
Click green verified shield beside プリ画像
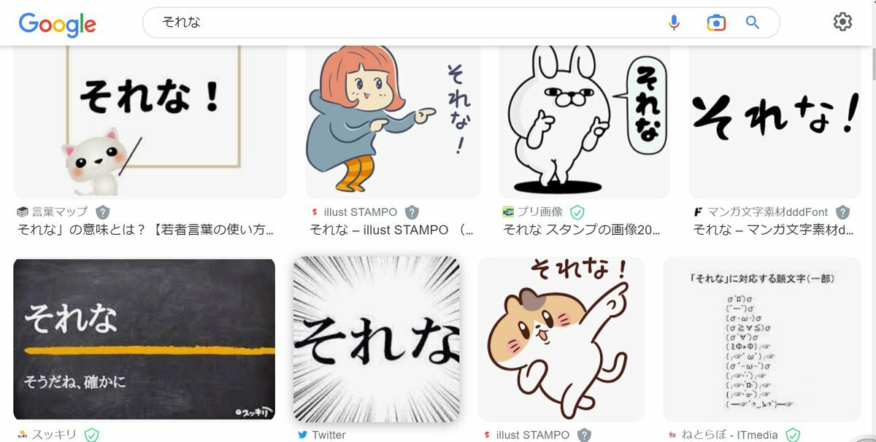coord(577,212)
